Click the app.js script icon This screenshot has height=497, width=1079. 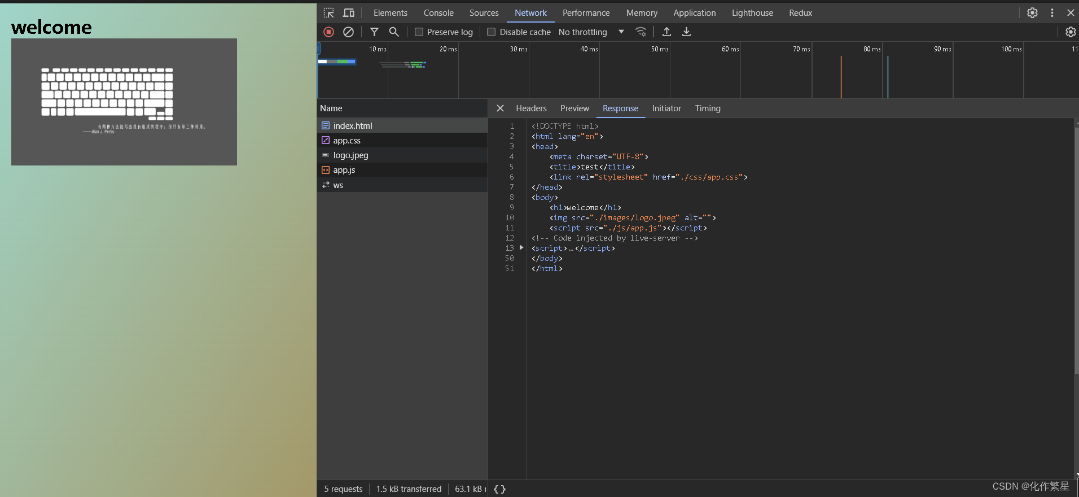point(326,169)
